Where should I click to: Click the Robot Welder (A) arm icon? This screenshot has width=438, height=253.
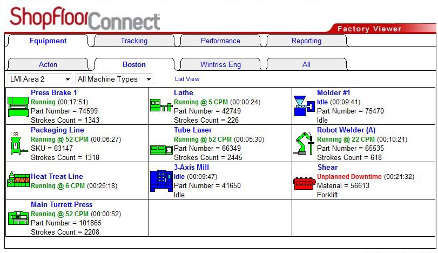coord(304,143)
